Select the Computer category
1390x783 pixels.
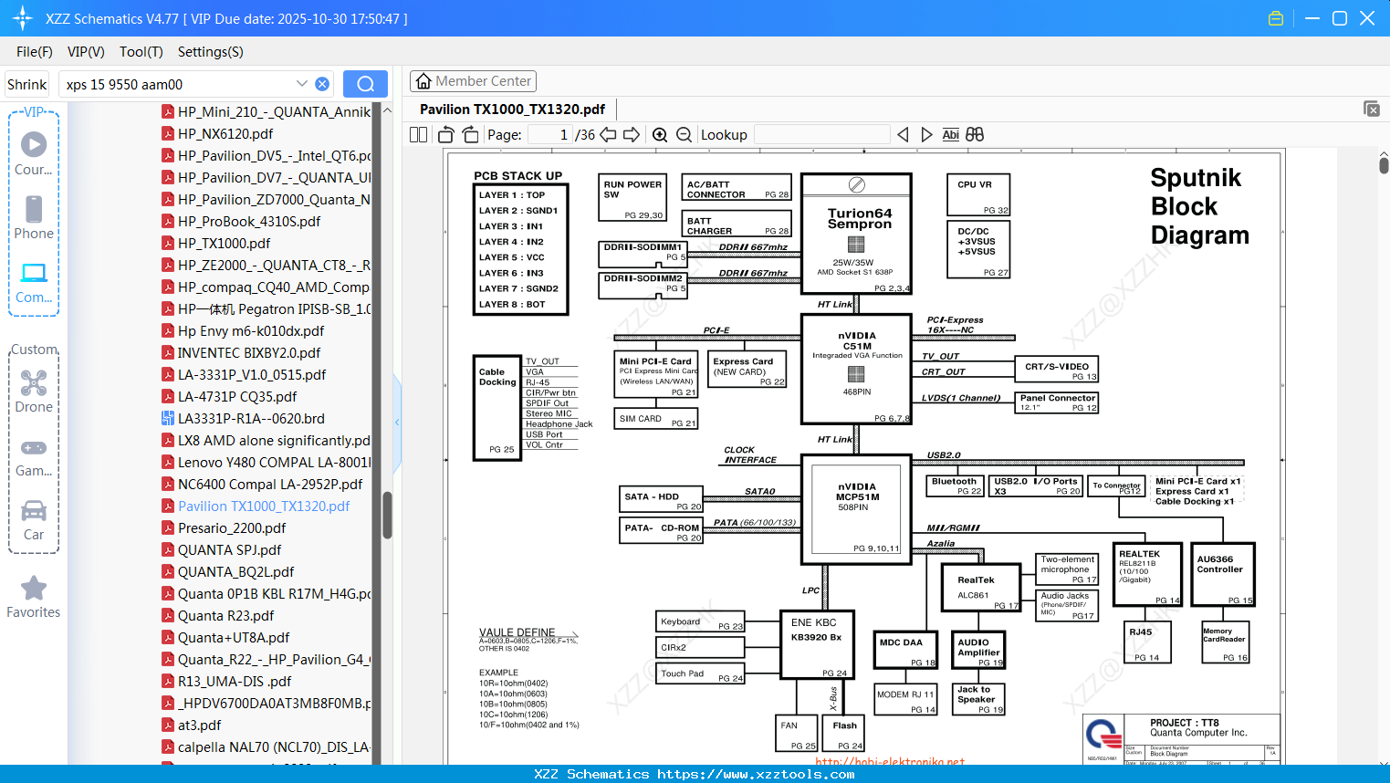[34, 282]
